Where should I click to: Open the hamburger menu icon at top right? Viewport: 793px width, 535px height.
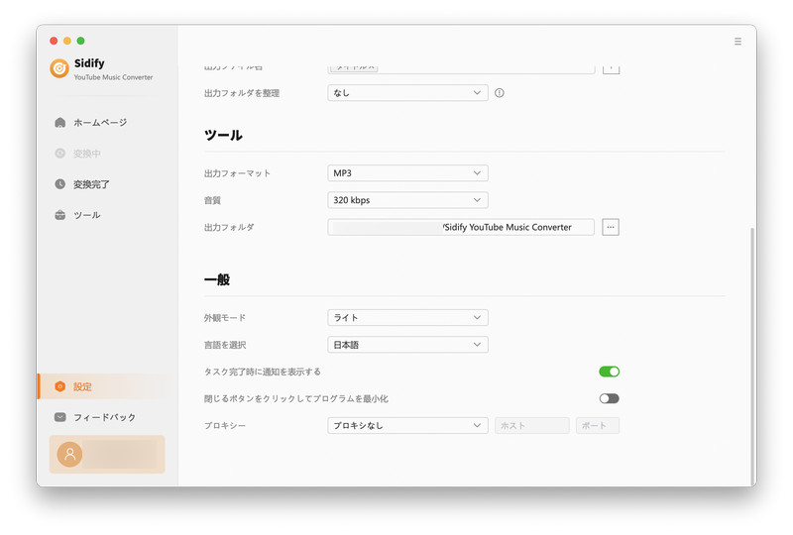pyautogui.click(x=737, y=42)
